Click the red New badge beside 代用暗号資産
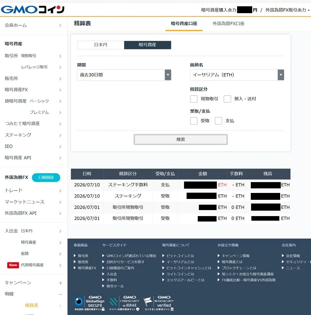Image resolution: width=311 pixels, height=315 pixels. (x=13, y=265)
